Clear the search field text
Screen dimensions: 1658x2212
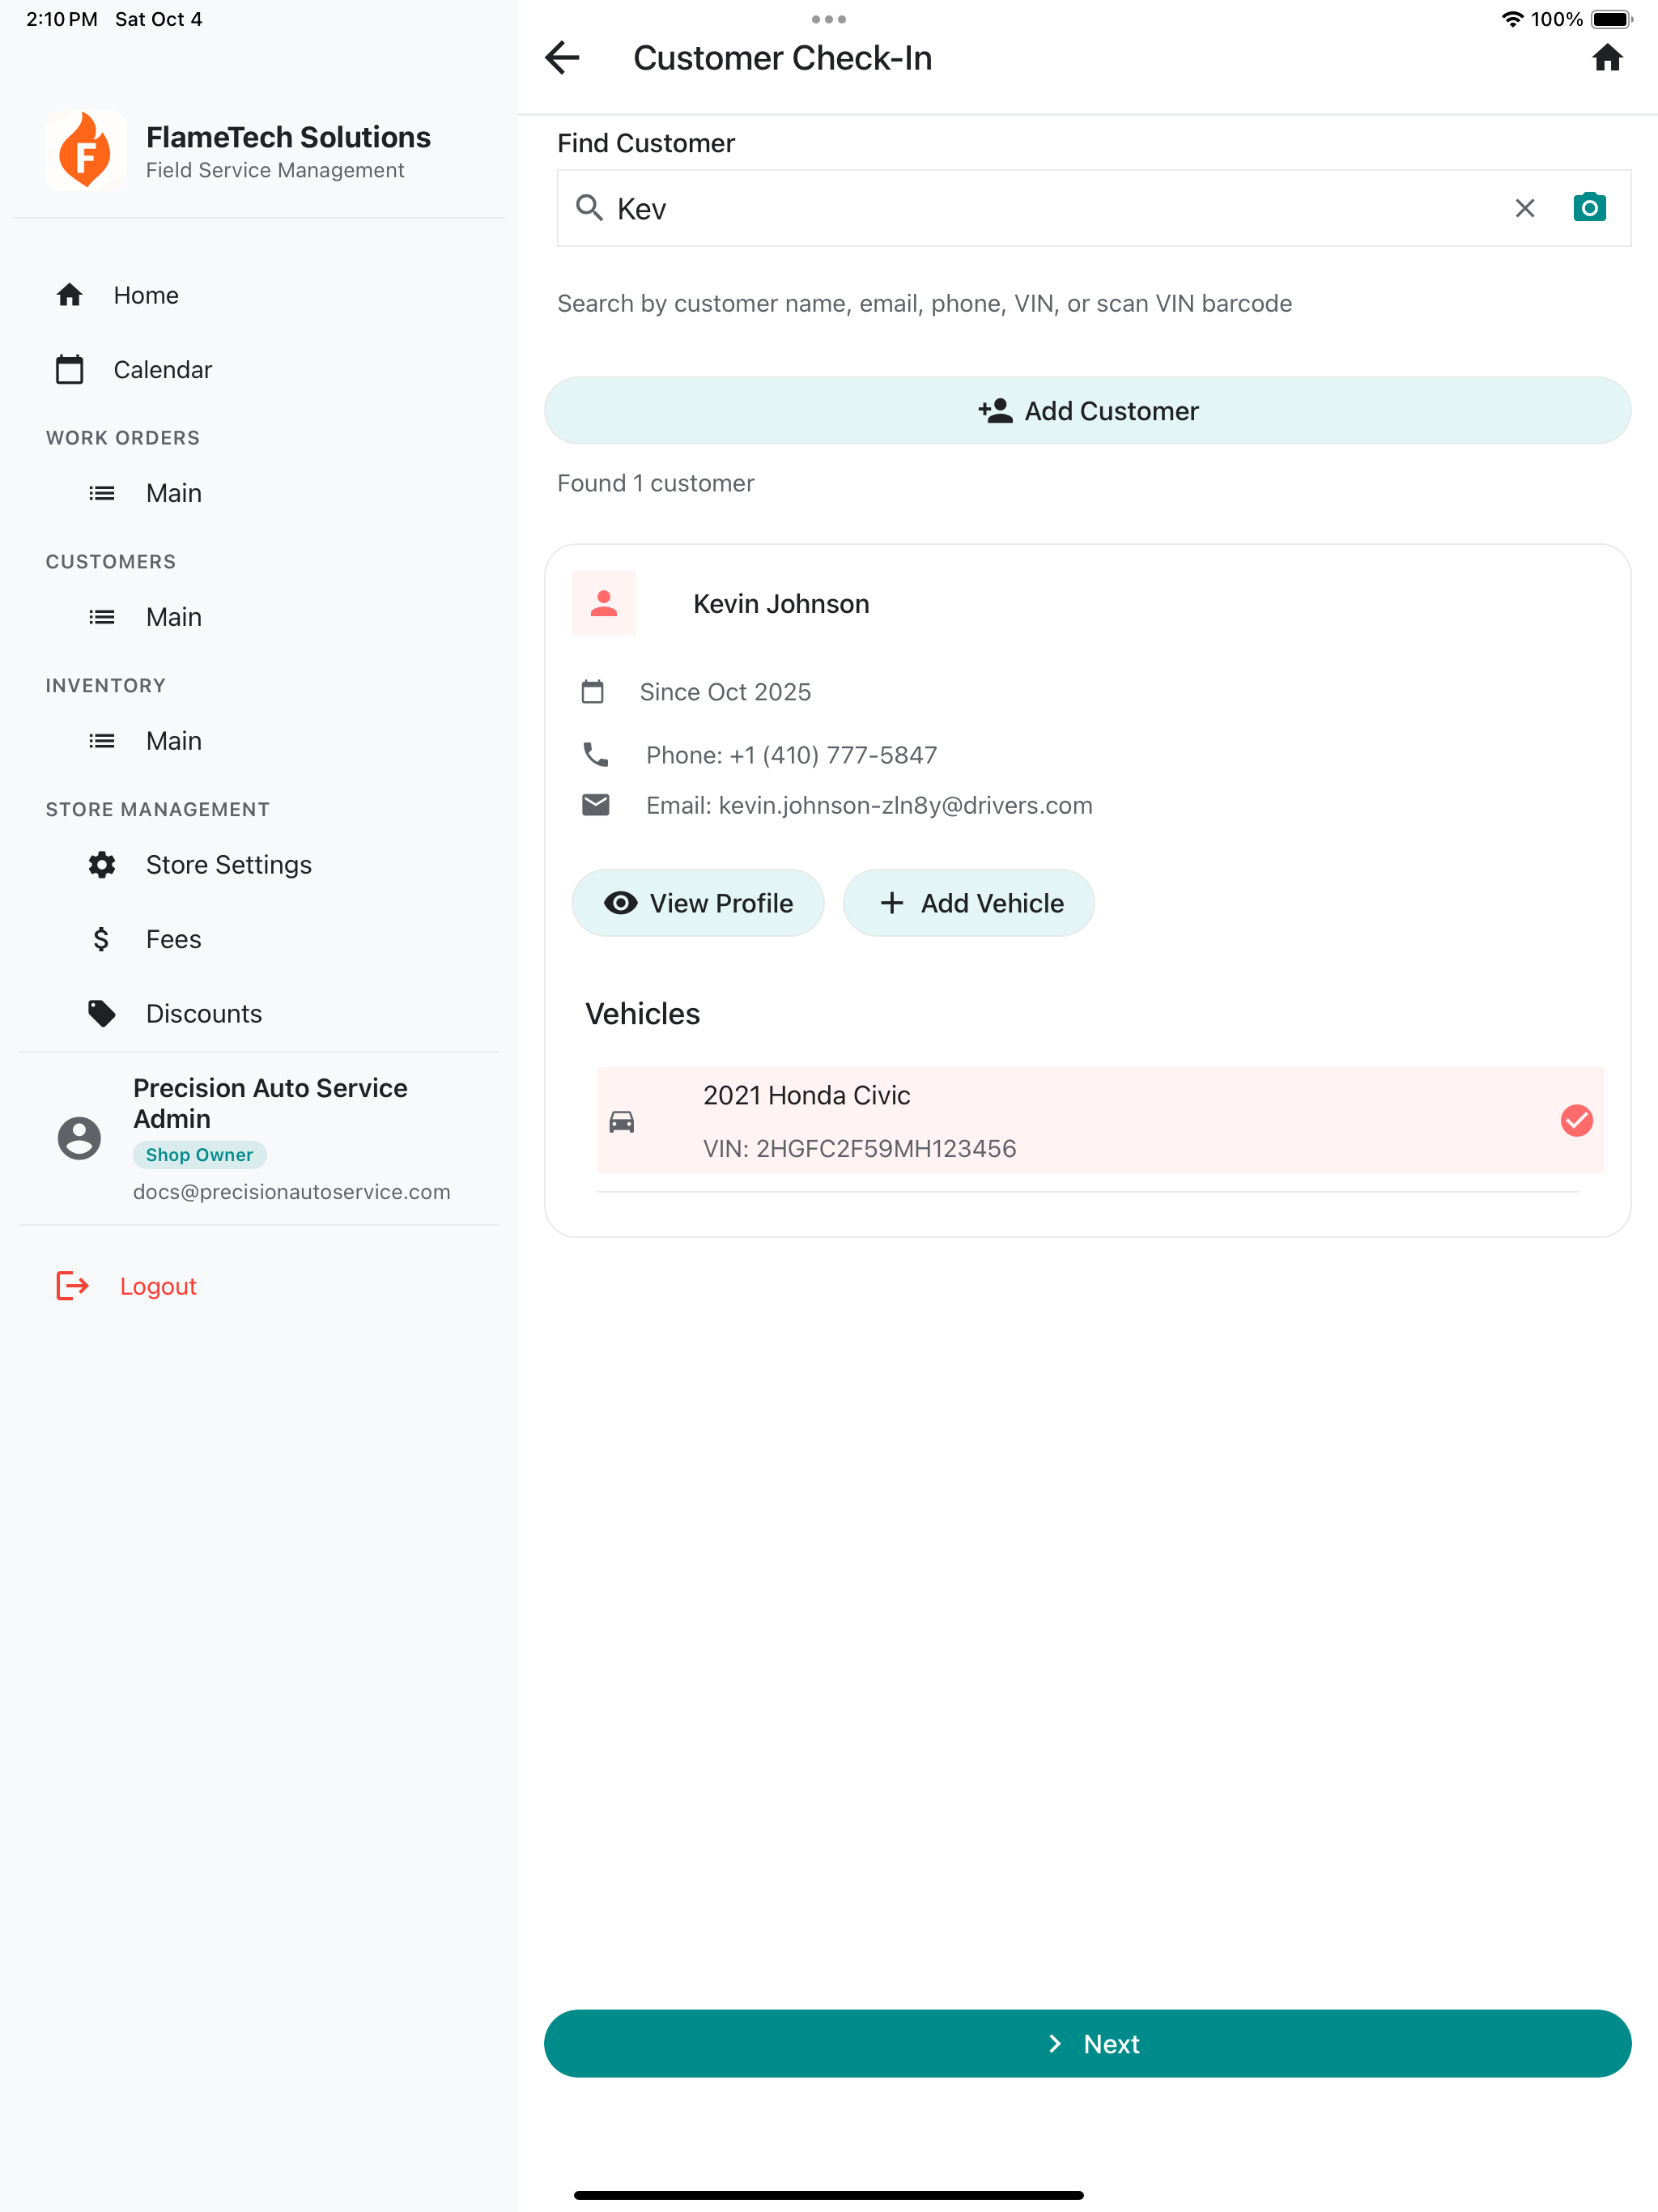pyautogui.click(x=1524, y=208)
